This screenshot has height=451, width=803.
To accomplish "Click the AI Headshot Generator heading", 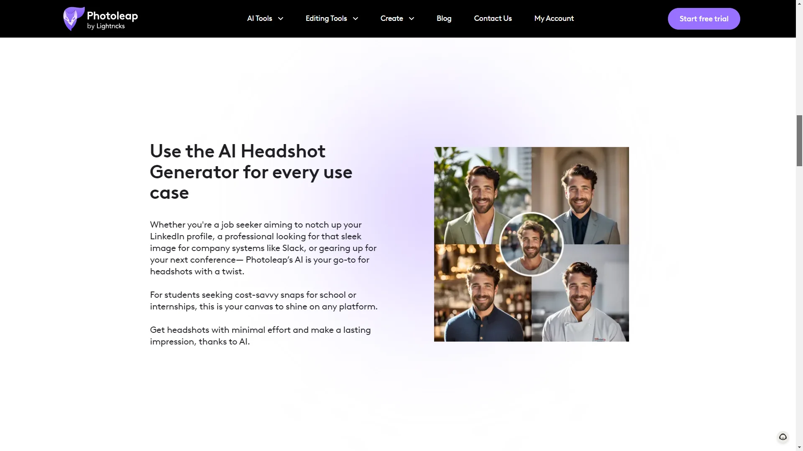I will pos(251,172).
